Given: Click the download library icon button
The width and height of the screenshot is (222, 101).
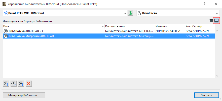Looking at the screenshot, I should 21,84.
